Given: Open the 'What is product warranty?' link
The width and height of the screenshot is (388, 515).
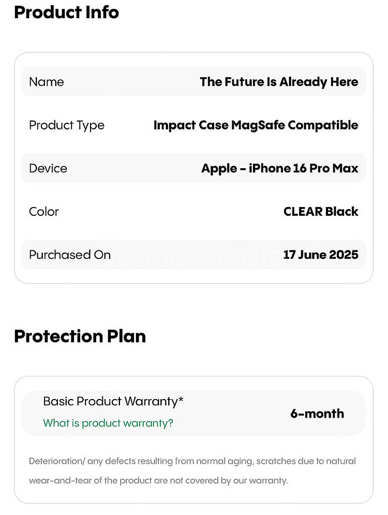Looking at the screenshot, I should point(108,423).
